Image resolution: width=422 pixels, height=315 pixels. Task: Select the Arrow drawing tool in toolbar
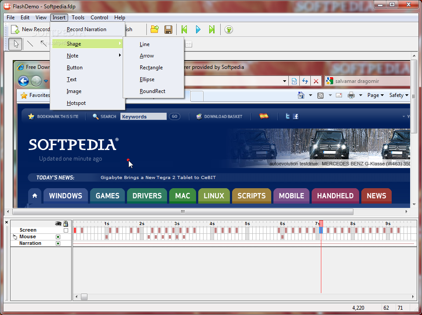[x=44, y=43]
